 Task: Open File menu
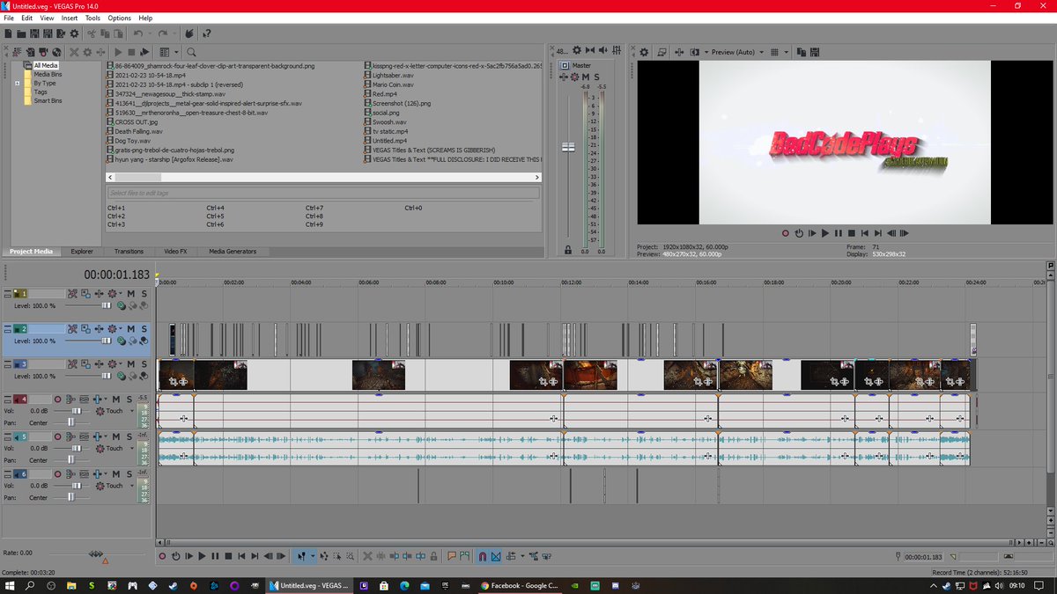click(x=9, y=18)
